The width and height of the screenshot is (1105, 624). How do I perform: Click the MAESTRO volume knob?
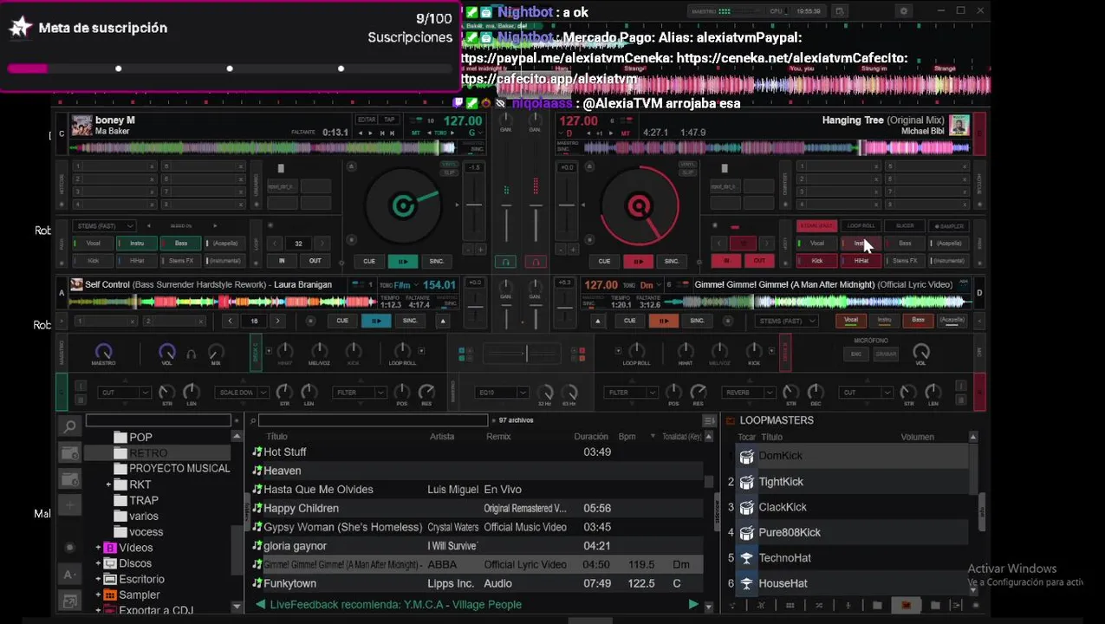click(x=103, y=352)
